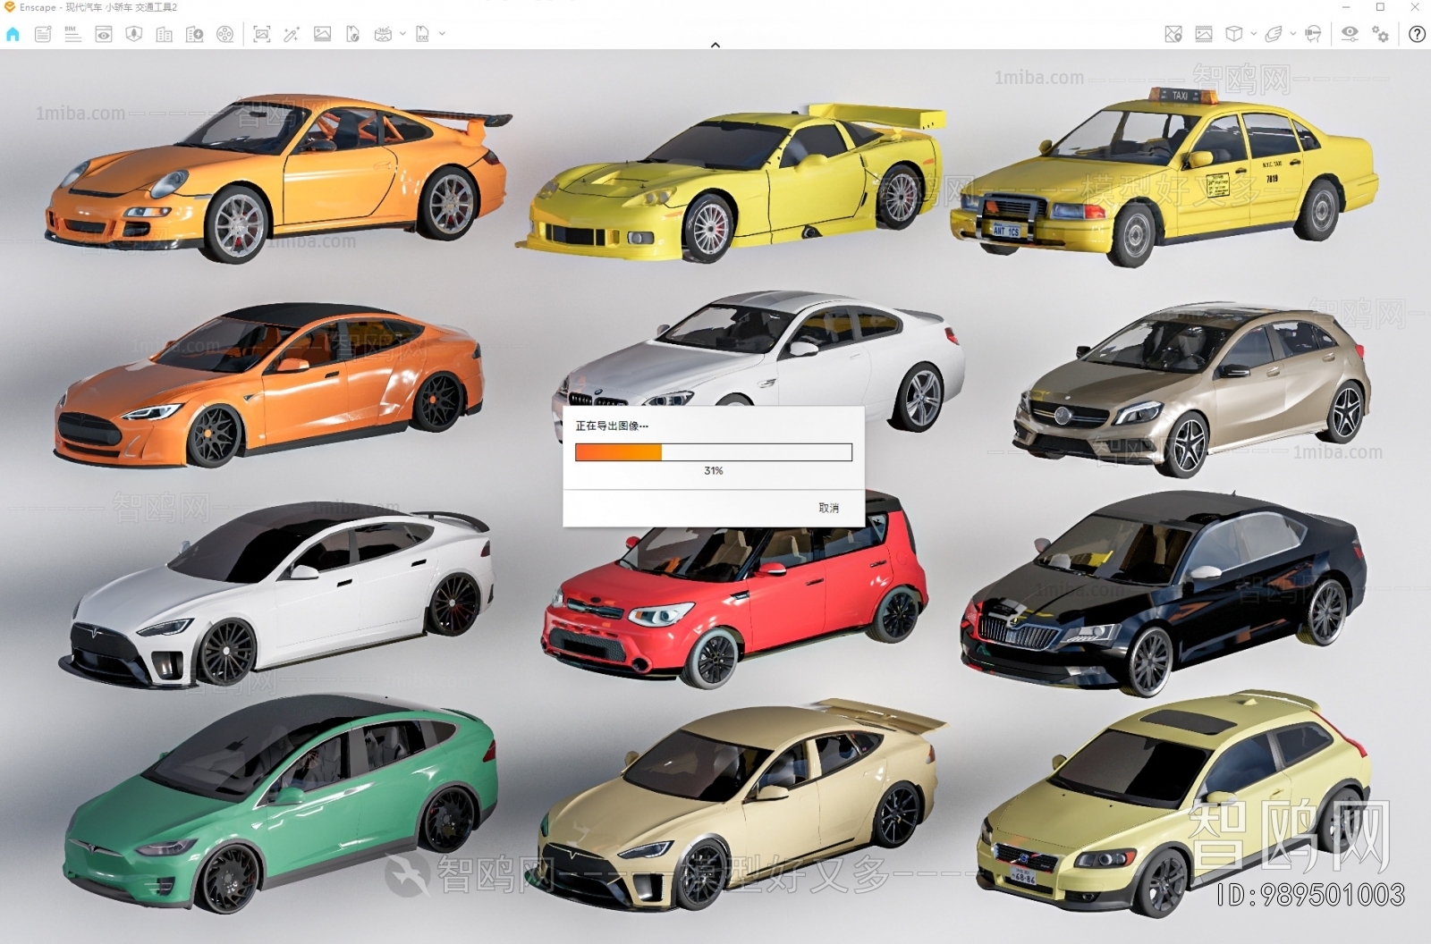Viewport: 1431px width, 944px height.
Task: Toggle the safe frame image icon
Action: [x=1204, y=35]
